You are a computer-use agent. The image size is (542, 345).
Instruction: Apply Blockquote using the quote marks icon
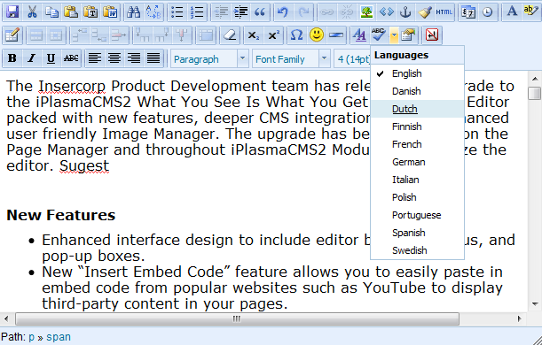260,12
